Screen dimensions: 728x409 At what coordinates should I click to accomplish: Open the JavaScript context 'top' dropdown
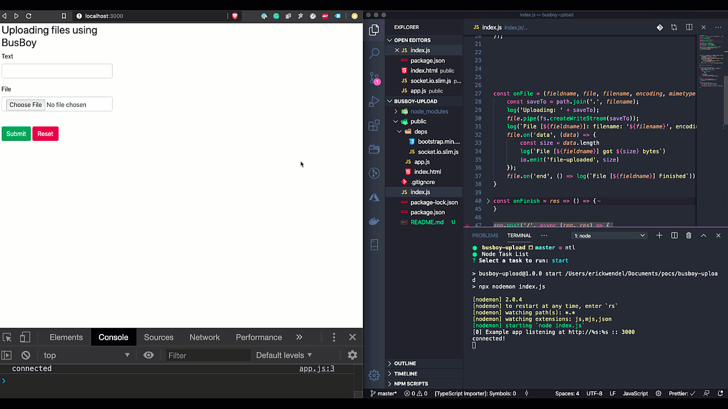point(86,355)
